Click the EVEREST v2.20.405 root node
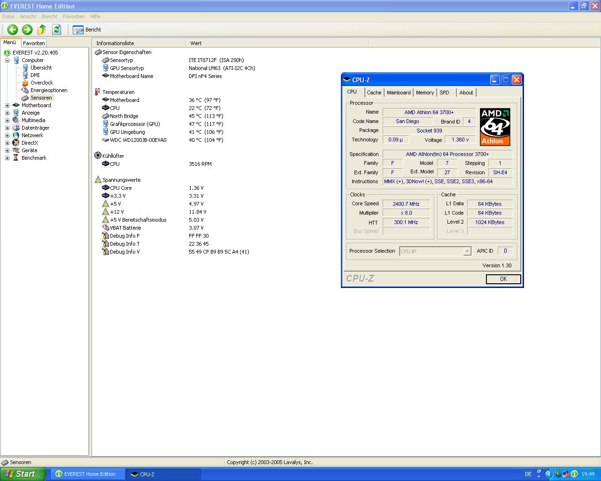601x481 pixels. 35,53
